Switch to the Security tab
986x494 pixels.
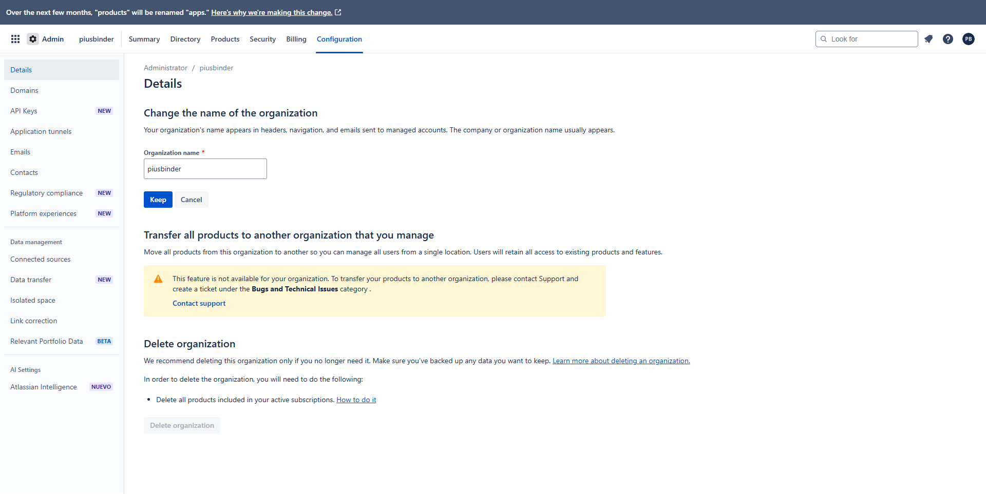[x=262, y=39]
